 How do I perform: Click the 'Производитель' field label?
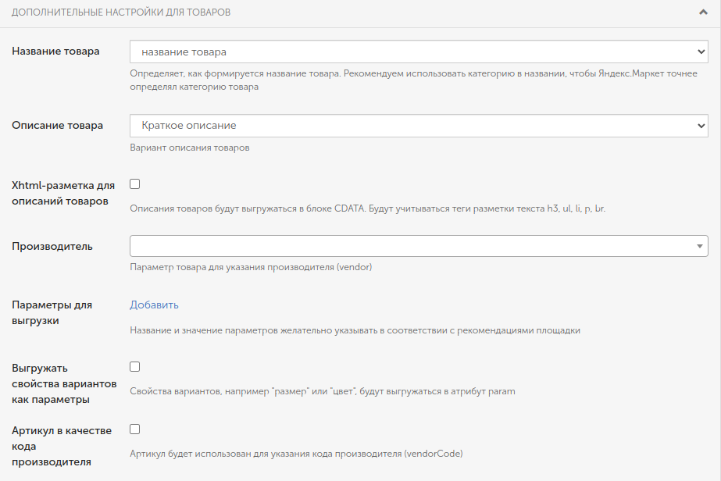tap(52, 246)
